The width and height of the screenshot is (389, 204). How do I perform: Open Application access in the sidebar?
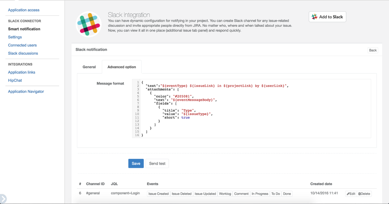(x=24, y=10)
